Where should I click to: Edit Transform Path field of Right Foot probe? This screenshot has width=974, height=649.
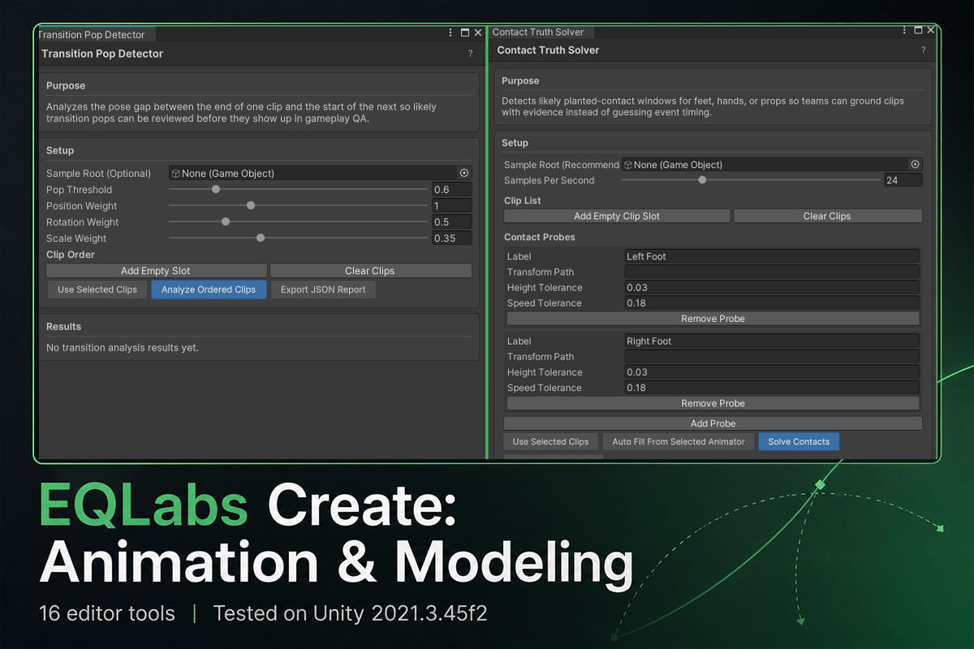coord(771,356)
